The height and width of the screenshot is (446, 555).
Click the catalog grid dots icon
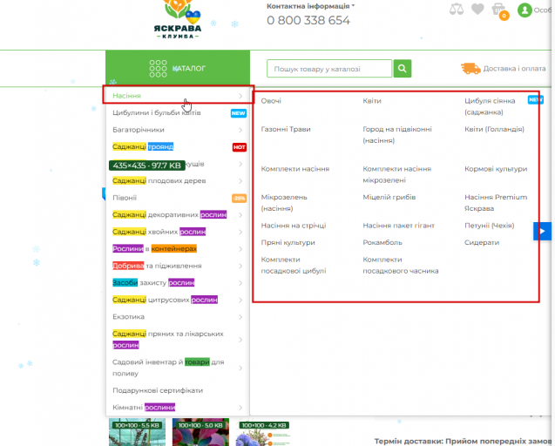click(x=158, y=68)
